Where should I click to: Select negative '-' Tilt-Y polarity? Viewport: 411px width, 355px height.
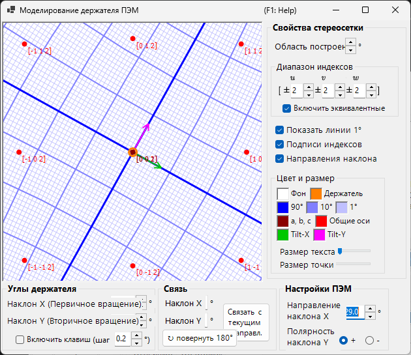(369, 340)
